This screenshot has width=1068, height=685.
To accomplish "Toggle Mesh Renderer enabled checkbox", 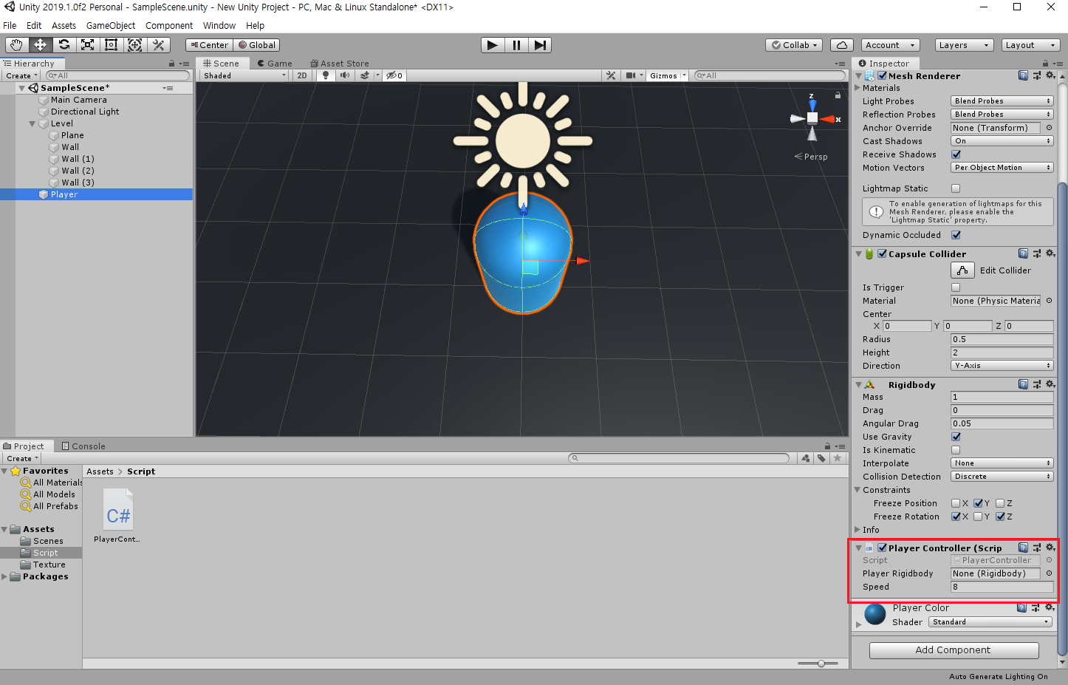I will (x=882, y=75).
